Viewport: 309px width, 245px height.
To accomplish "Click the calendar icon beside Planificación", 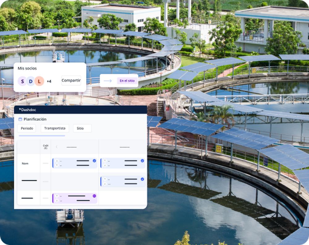I will pyautogui.click(x=20, y=119).
